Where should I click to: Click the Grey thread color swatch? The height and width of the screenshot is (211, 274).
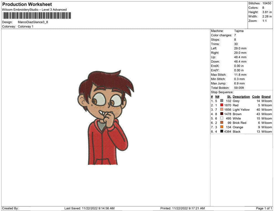click(222, 101)
